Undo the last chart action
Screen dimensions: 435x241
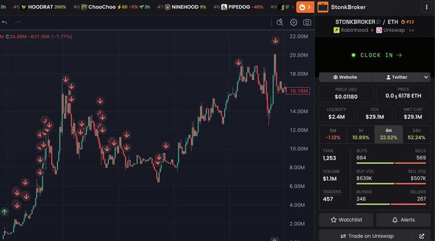(x=4, y=22)
